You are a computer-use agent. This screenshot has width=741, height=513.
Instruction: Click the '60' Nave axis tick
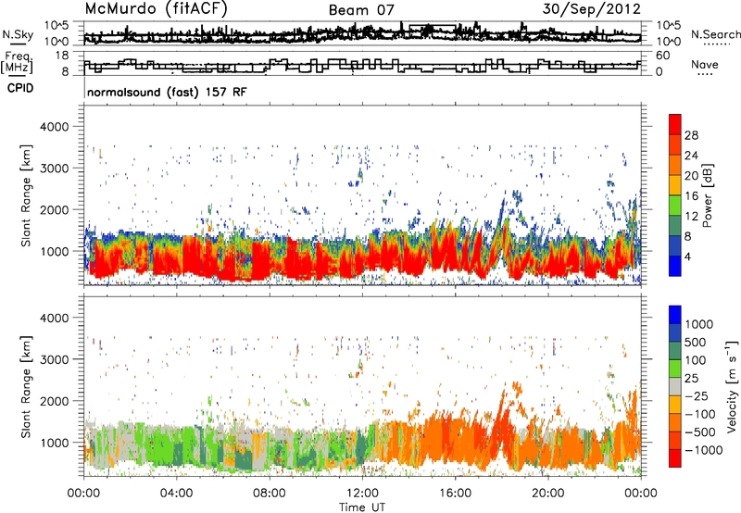[x=663, y=56]
